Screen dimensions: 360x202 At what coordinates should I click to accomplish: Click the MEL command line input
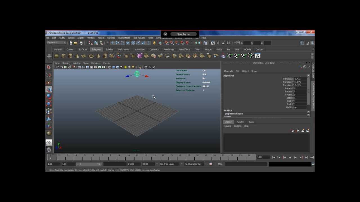point(246,164)
